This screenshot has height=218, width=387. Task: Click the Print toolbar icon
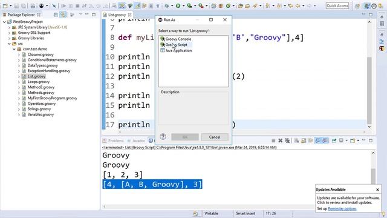tap(33, 5)
